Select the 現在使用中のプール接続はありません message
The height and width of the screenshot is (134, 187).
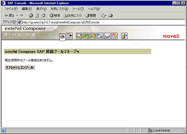tap(29, 60)
